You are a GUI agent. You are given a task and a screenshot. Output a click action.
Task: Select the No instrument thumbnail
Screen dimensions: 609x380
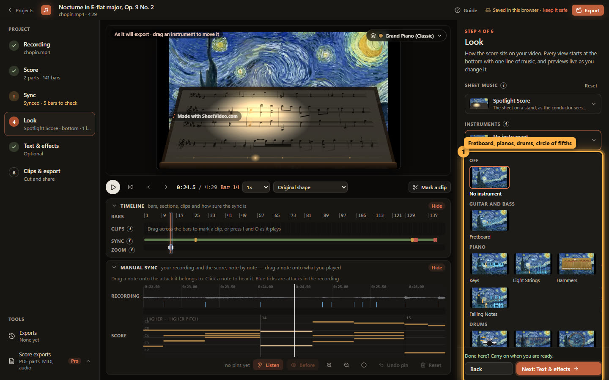pyautogui.click(x=489, y=177)
